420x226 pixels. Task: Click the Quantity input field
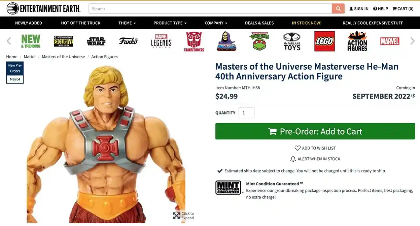pyautogui.click(x=246, y=113)
